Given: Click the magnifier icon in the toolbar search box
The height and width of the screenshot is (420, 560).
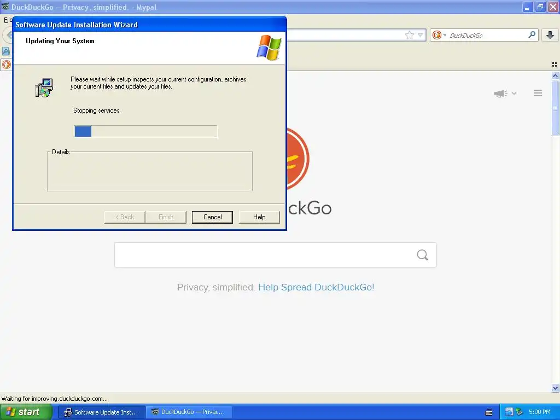Looking at the screenshot, I should (532, 34).
